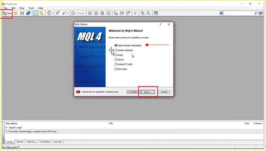The height and width of the screenshot is (151, 266).
Task: Click the play debugging icon
Action: pyautogui.click(x=96, y=13)
